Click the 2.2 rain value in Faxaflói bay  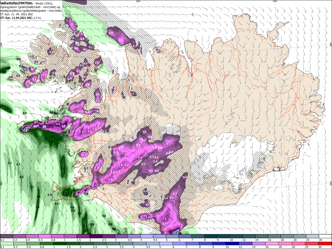(63, 169)
